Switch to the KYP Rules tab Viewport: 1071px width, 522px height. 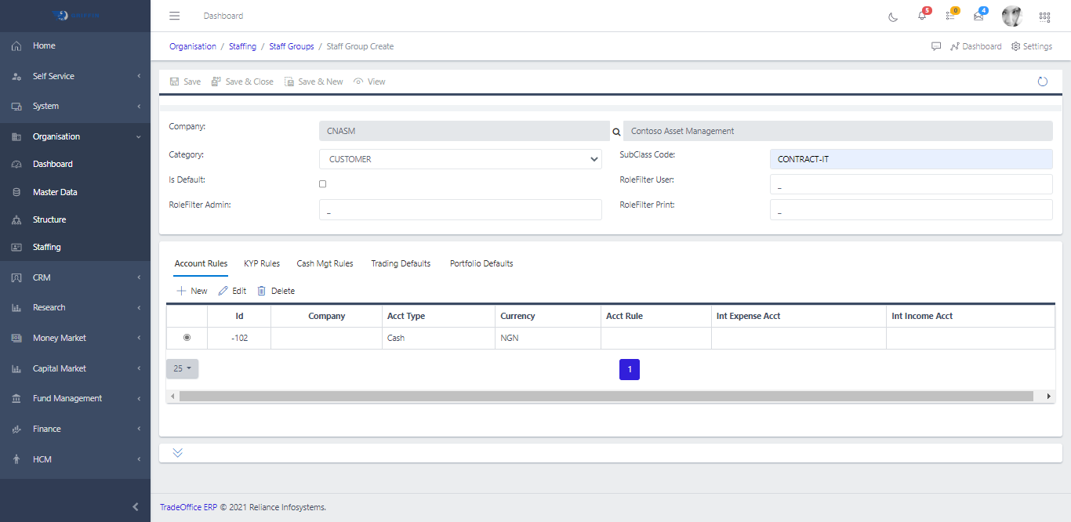[x=262, y=263]
